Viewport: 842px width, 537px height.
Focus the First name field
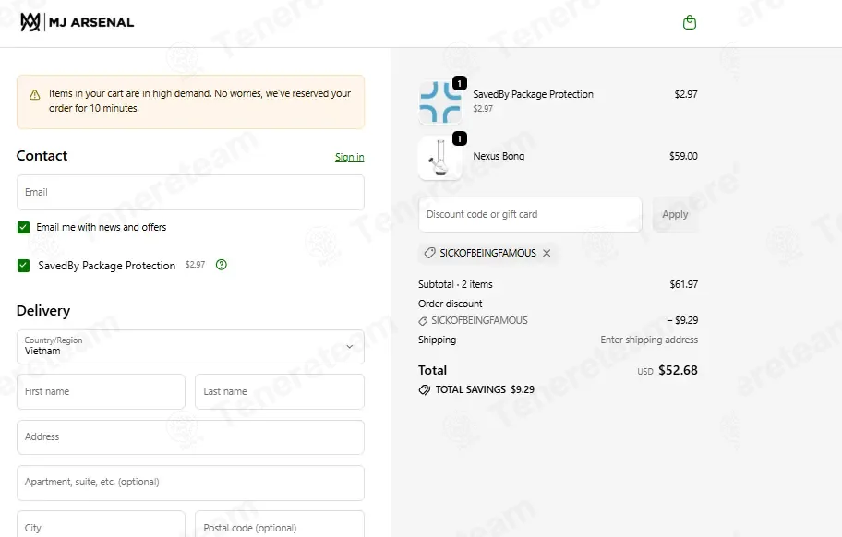pos(101,391)
